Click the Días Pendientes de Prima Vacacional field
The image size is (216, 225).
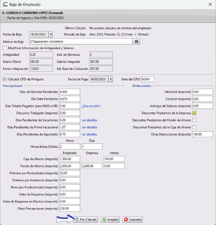[x=70, y=127]
